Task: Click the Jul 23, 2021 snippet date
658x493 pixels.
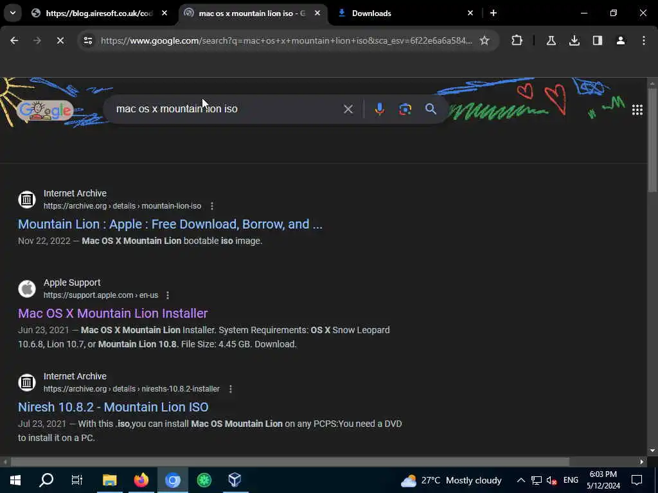Action: click(x=42, y=424)
